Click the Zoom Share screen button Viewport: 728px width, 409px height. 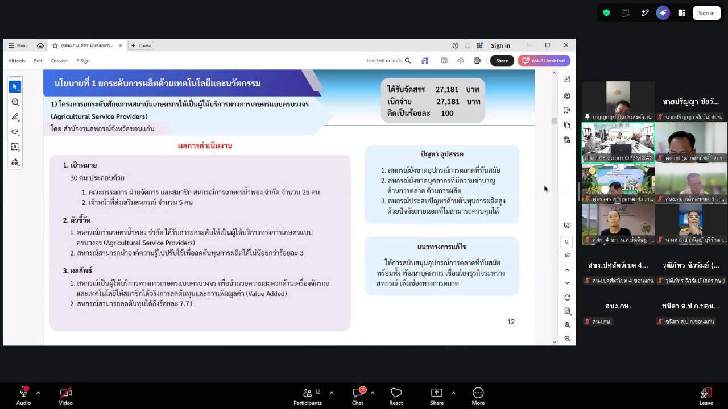437,396
